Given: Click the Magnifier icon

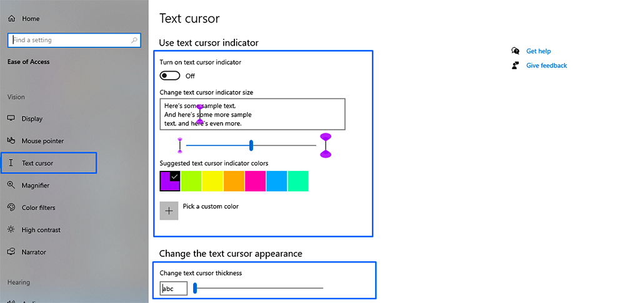Looking at the screenshot, I should point(11,185).
